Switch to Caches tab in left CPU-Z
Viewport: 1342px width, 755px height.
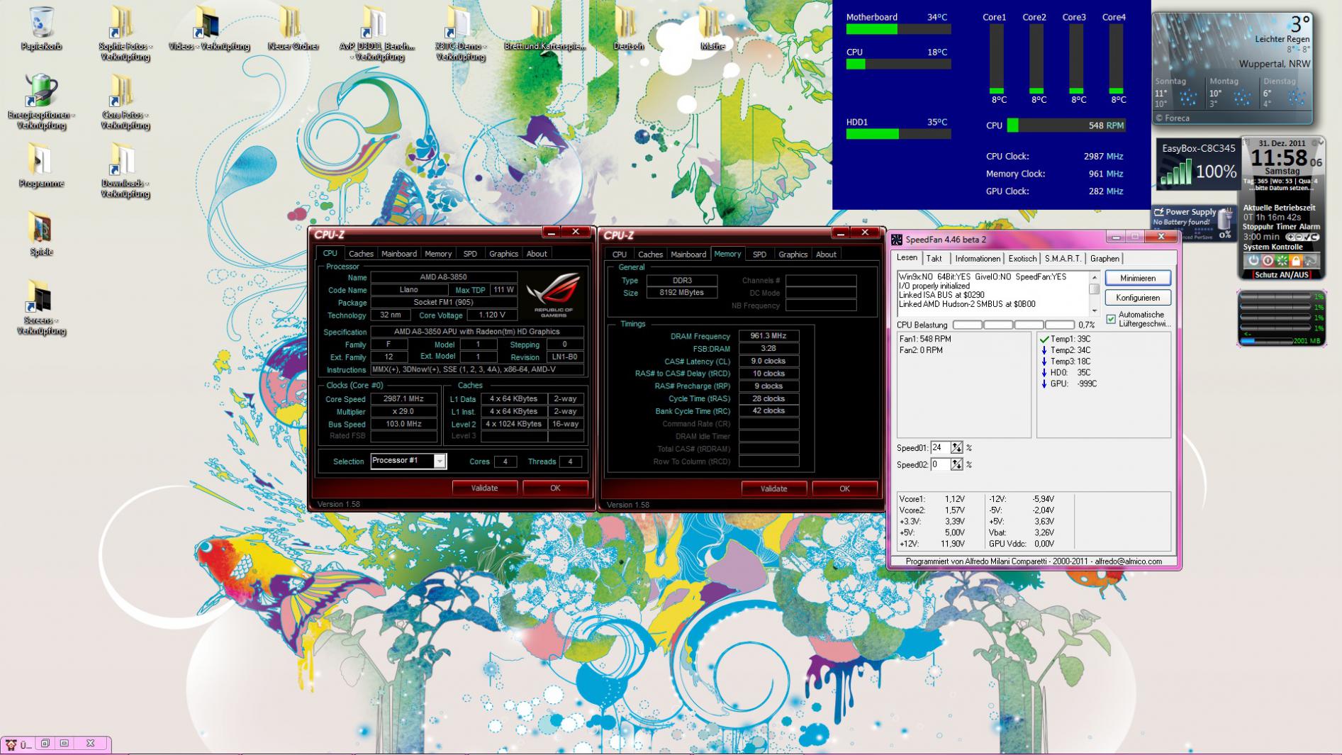point(361,254)
